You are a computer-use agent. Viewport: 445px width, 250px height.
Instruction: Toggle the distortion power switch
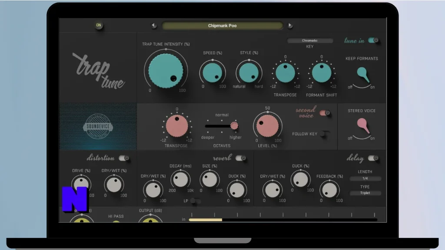(124, 158)
